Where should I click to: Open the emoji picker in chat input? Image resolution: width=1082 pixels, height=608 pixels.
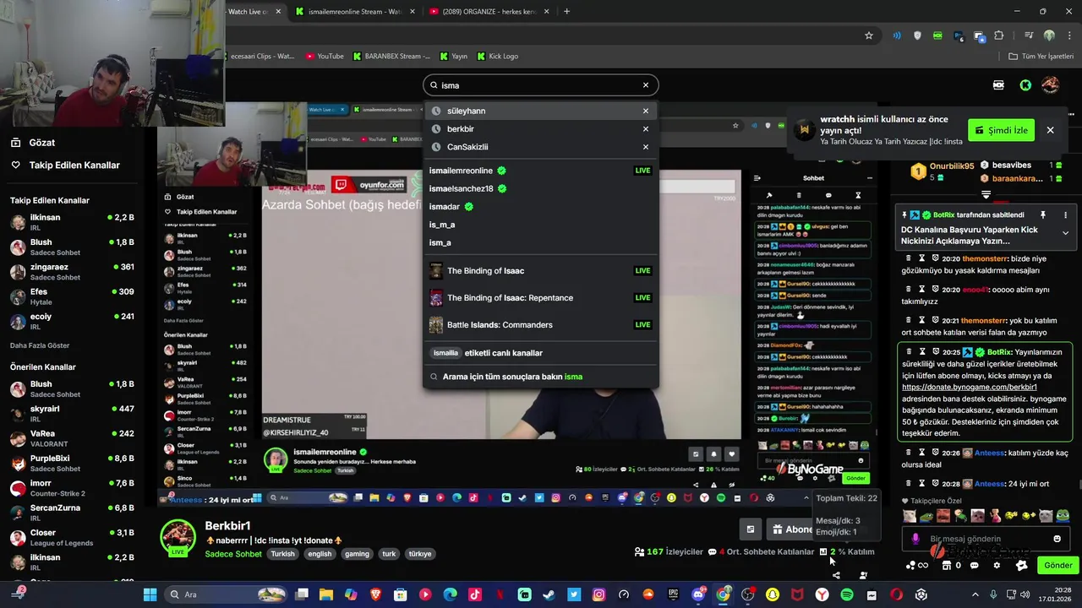(x=1057, y=539)
